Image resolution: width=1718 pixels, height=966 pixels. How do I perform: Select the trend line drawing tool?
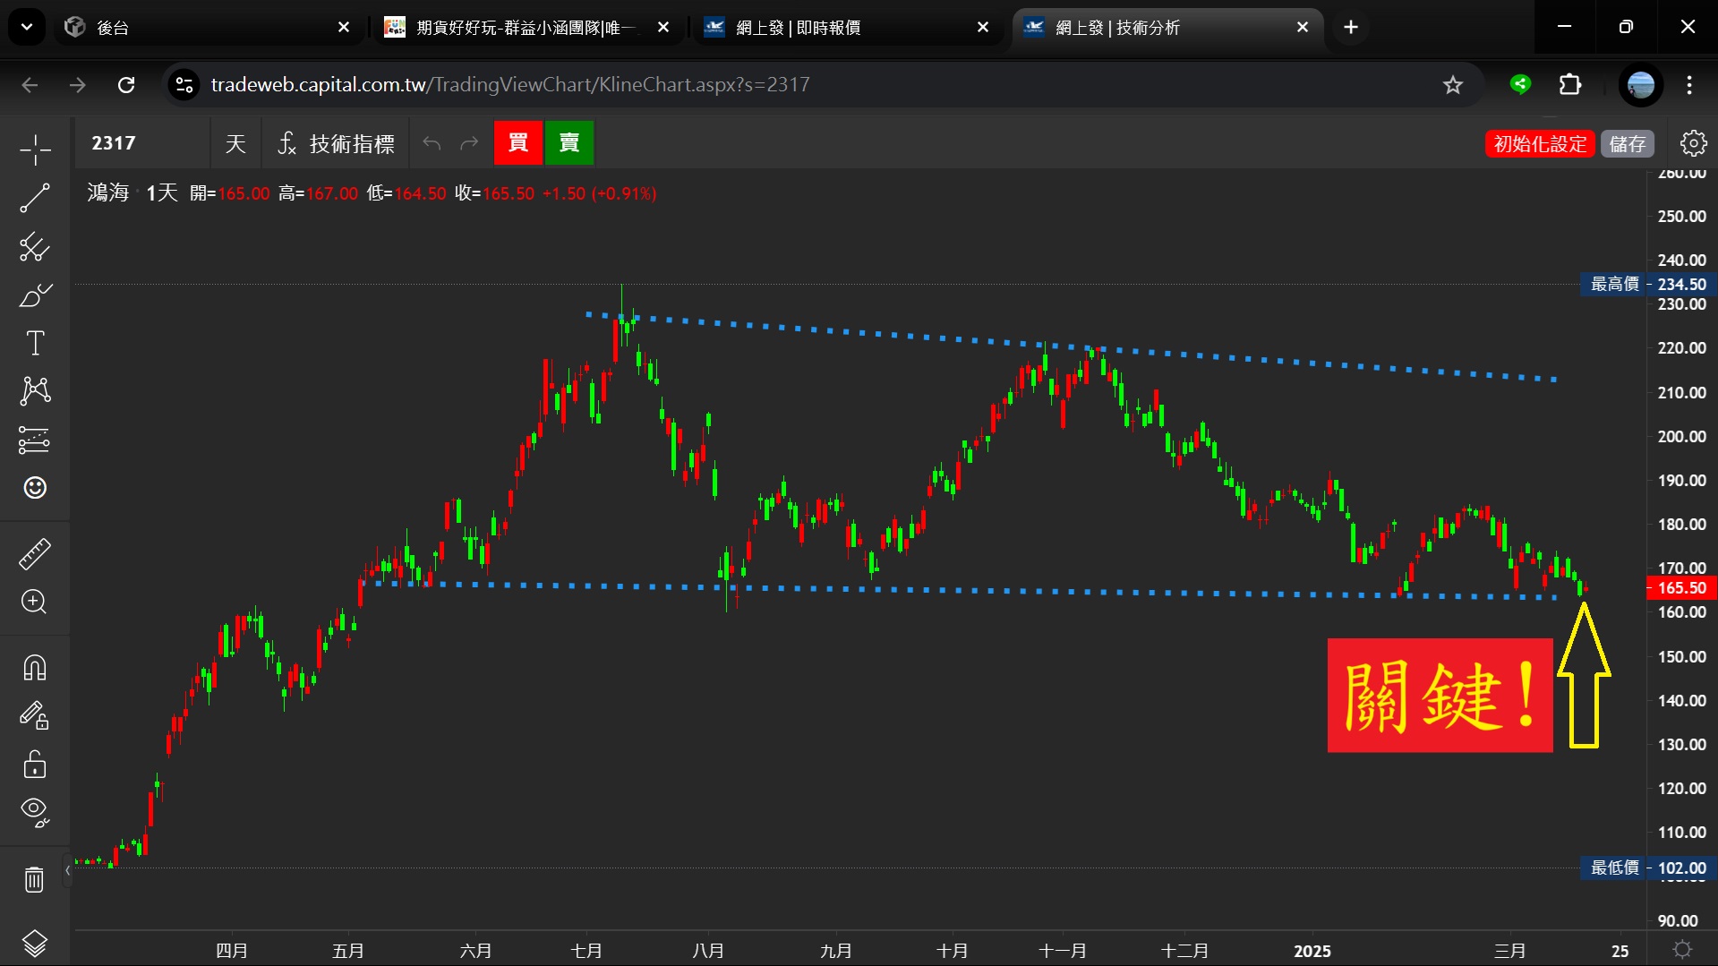(x=35, y=198)
